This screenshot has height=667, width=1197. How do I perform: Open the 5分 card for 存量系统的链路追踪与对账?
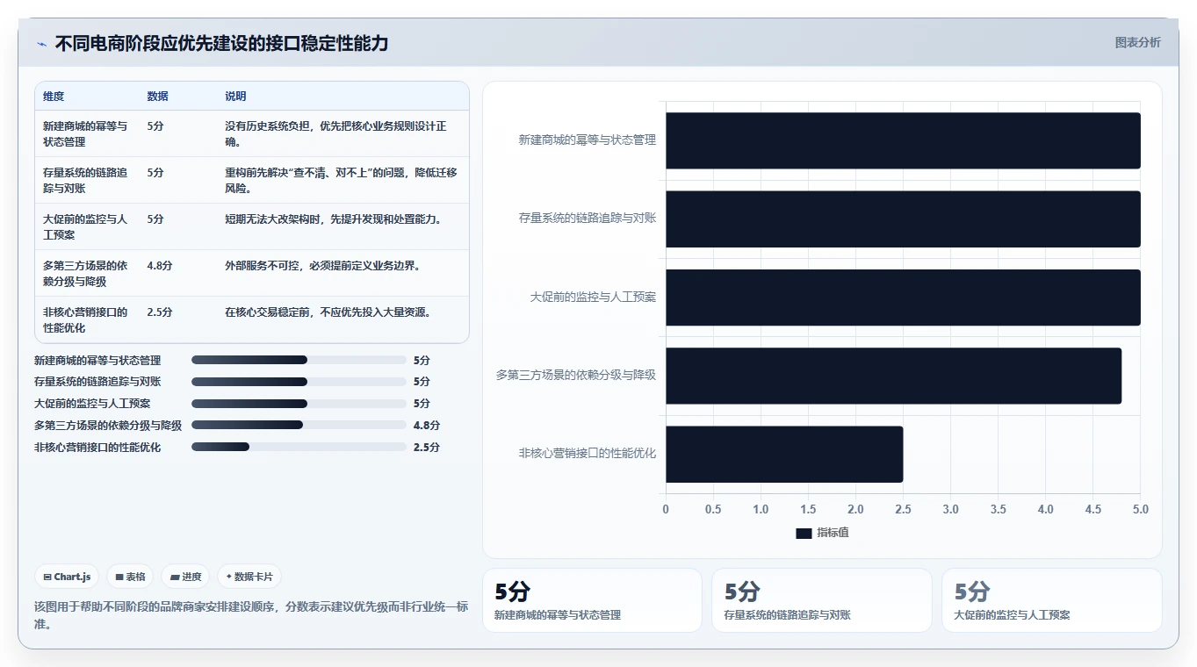click(x=822, y=600)
